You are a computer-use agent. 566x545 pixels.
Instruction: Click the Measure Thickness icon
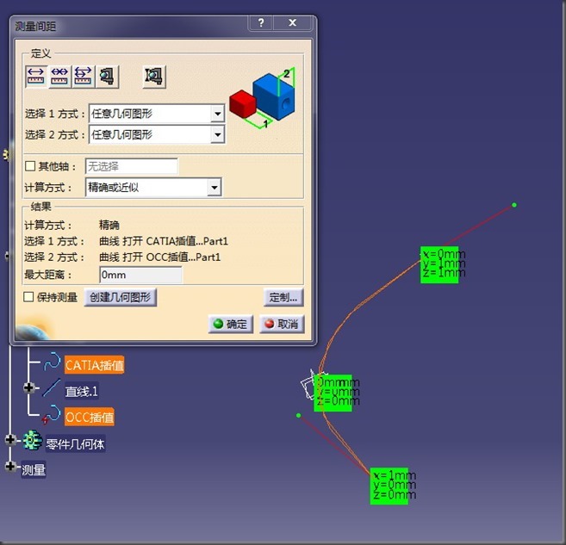click(154, 76)
